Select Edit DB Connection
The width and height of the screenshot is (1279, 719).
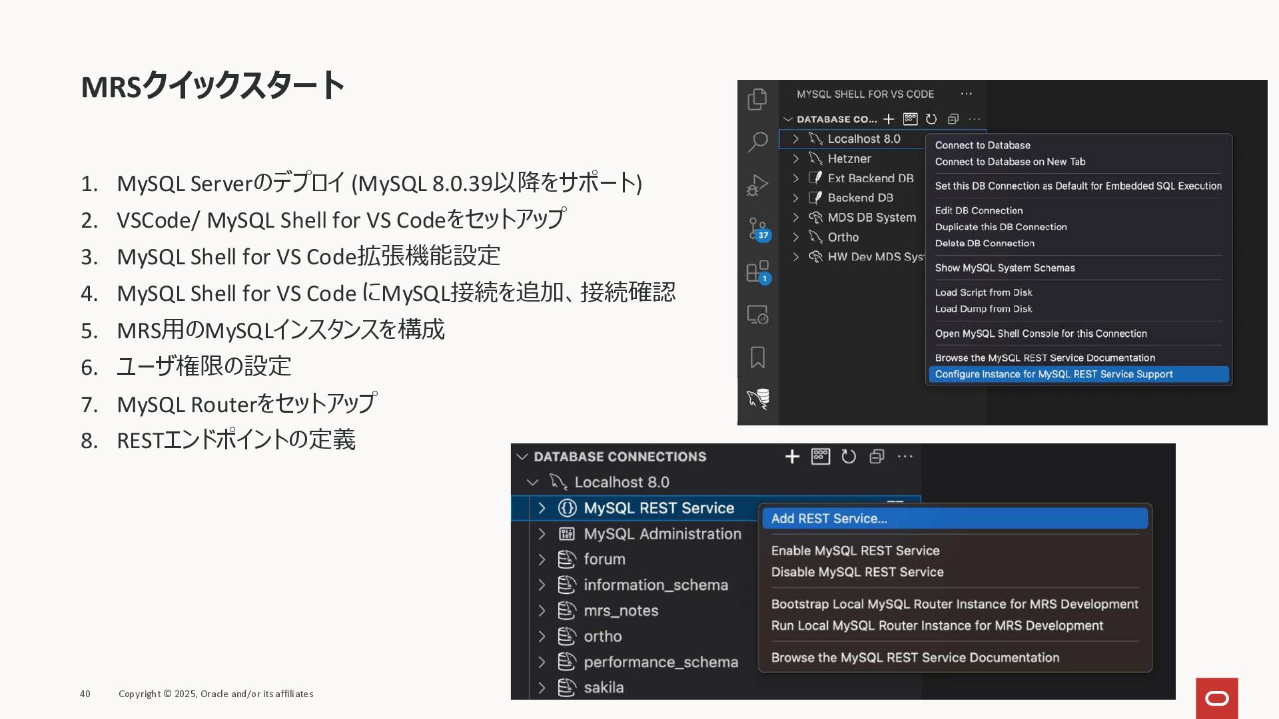(x=979, y=210)
